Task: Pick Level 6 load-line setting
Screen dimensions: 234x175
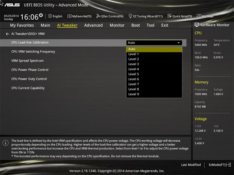Action: click(154, 79)
